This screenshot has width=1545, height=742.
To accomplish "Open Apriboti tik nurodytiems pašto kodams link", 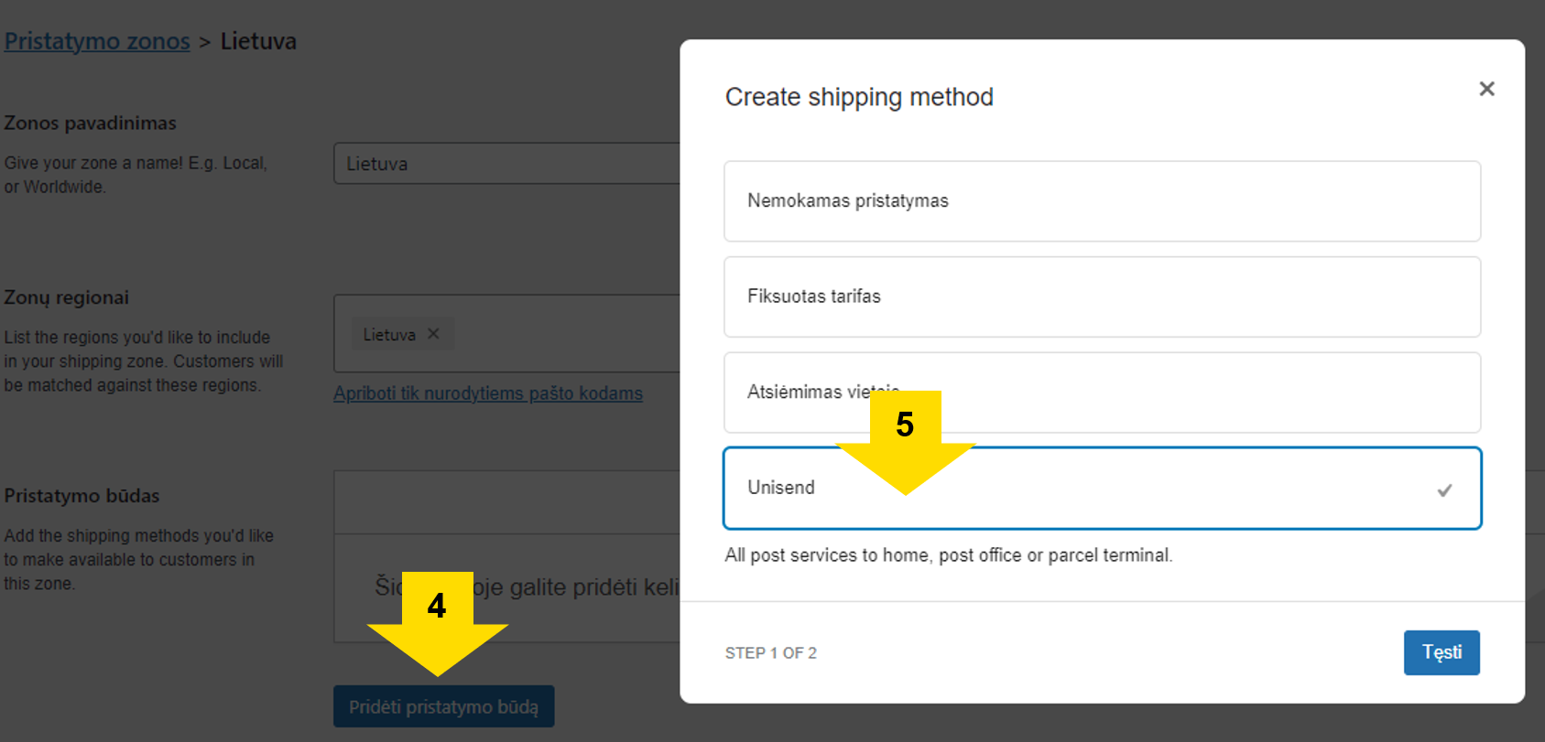I will pyautogui.click(x=488, y=393).
